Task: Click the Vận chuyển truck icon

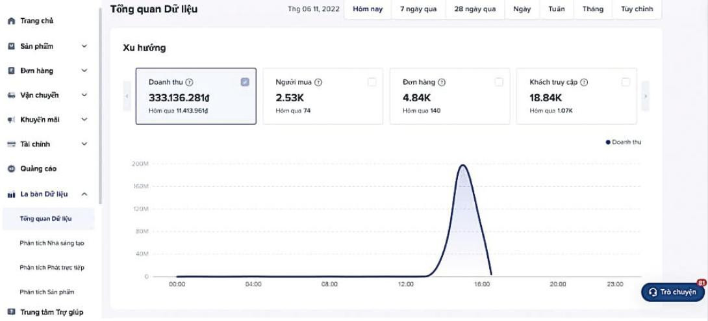Action: point(11,96)
